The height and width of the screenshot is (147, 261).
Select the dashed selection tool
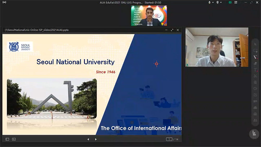point(255,51)
